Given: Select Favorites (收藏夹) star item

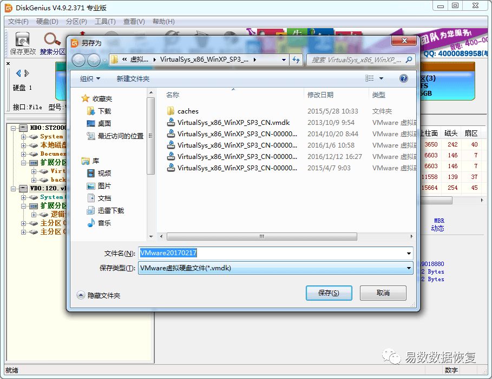Looking at the screenshot, I should click(x=96, y=99).
